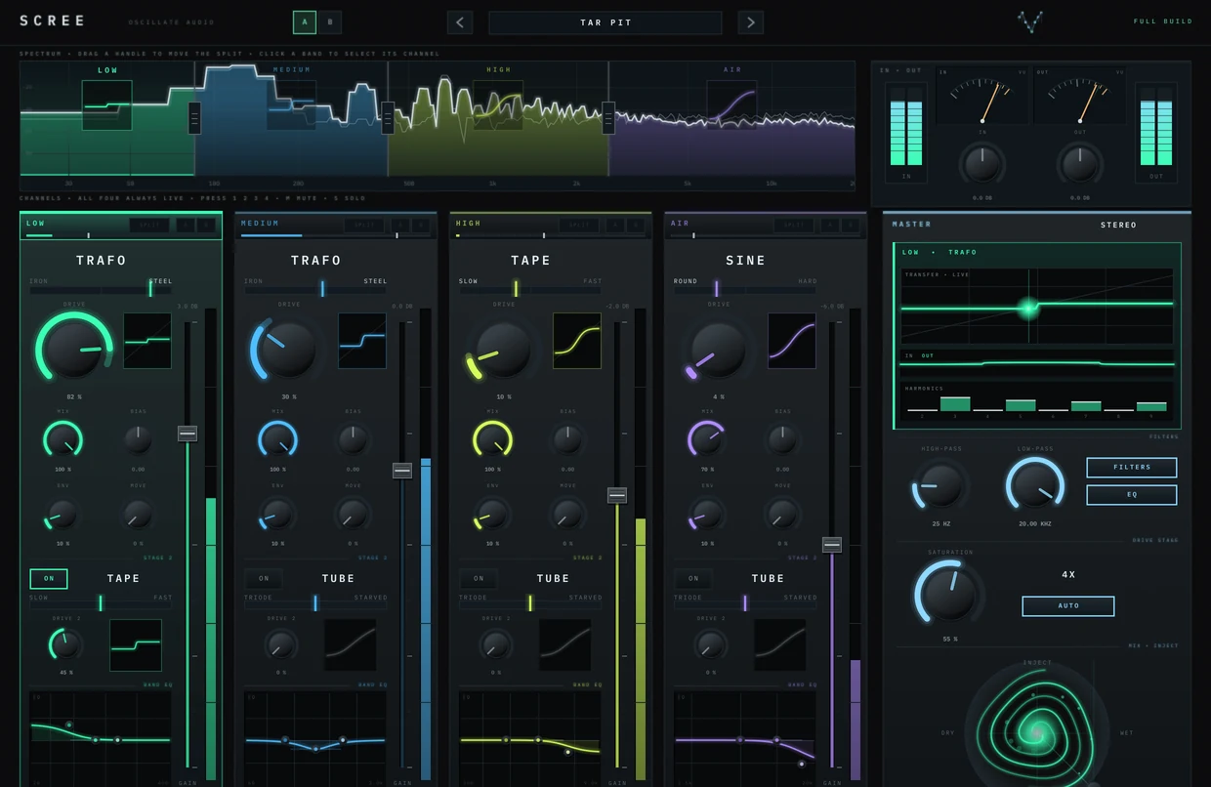This screenshot has height=787, width=1211.
Task: Load the previous preset with left arrow
Action: [x=460, y=22]
